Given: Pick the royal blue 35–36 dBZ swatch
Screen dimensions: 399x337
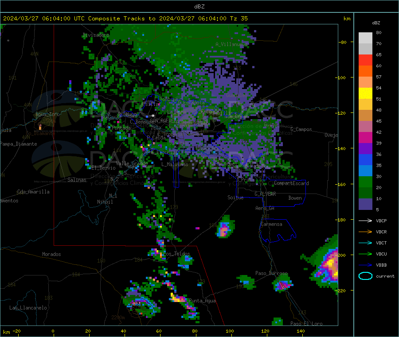Looking at the screenshot, I should [365, 159].
